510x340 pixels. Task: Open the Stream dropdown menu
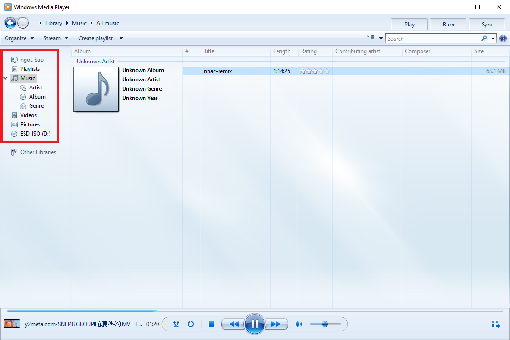pyautogui.click(x=56, y=38)
